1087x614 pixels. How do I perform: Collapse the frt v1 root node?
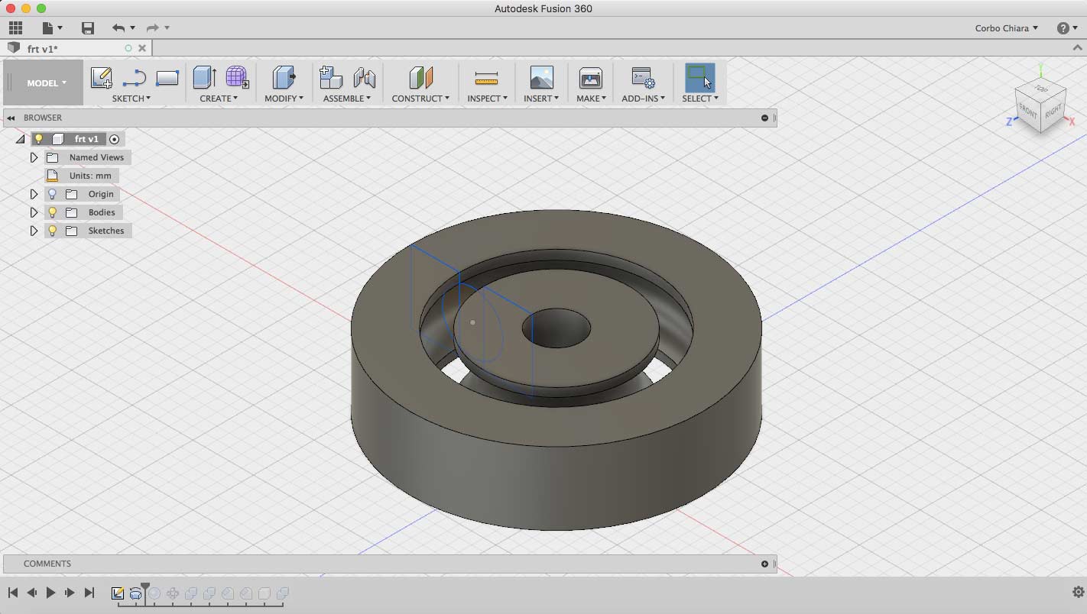coord(20,139)
